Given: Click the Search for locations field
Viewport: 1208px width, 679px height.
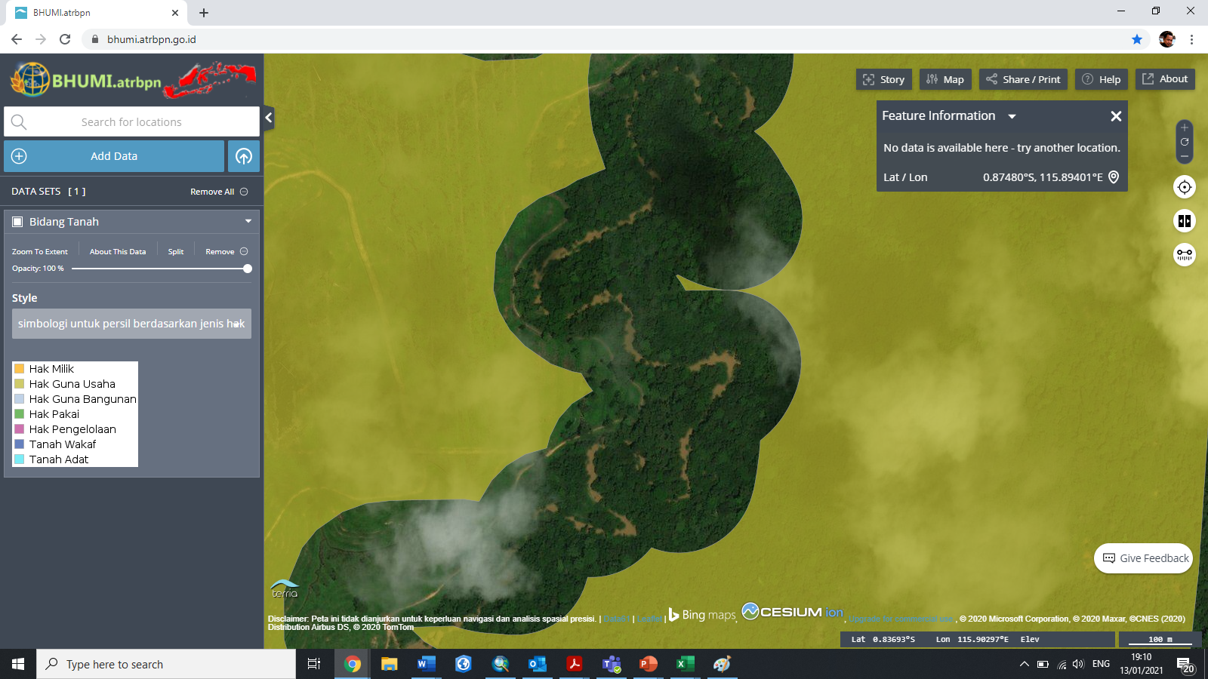Looking at the screenshot, I should click(x=131, y=122).
